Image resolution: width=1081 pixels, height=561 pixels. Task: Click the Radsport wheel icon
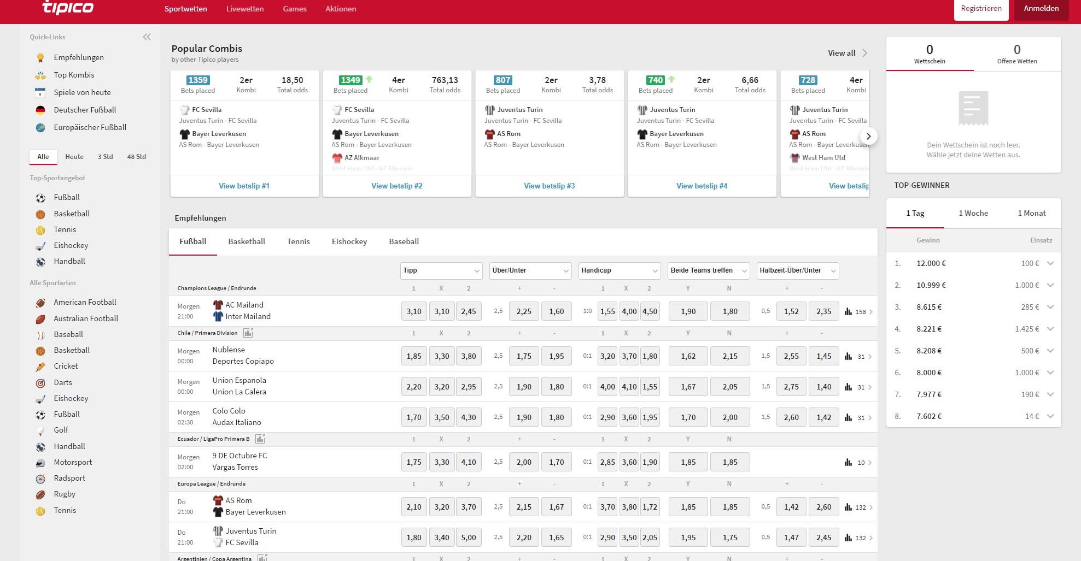point(40,479)
